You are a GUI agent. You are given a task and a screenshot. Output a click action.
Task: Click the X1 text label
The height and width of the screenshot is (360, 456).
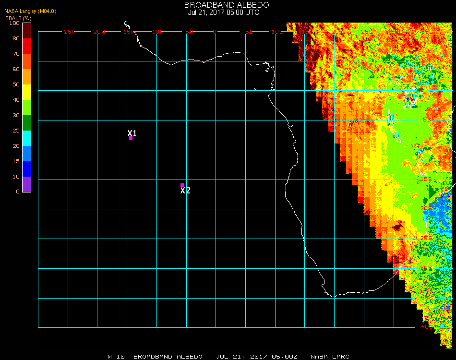point(132,133)
